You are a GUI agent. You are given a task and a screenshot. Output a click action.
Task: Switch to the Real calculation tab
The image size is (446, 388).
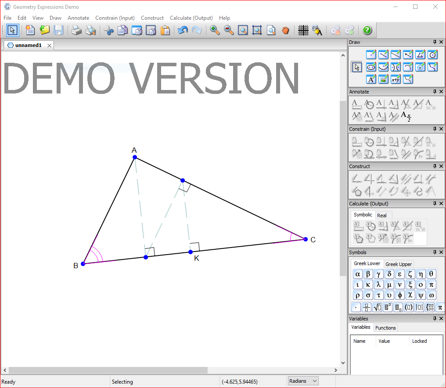382,215
